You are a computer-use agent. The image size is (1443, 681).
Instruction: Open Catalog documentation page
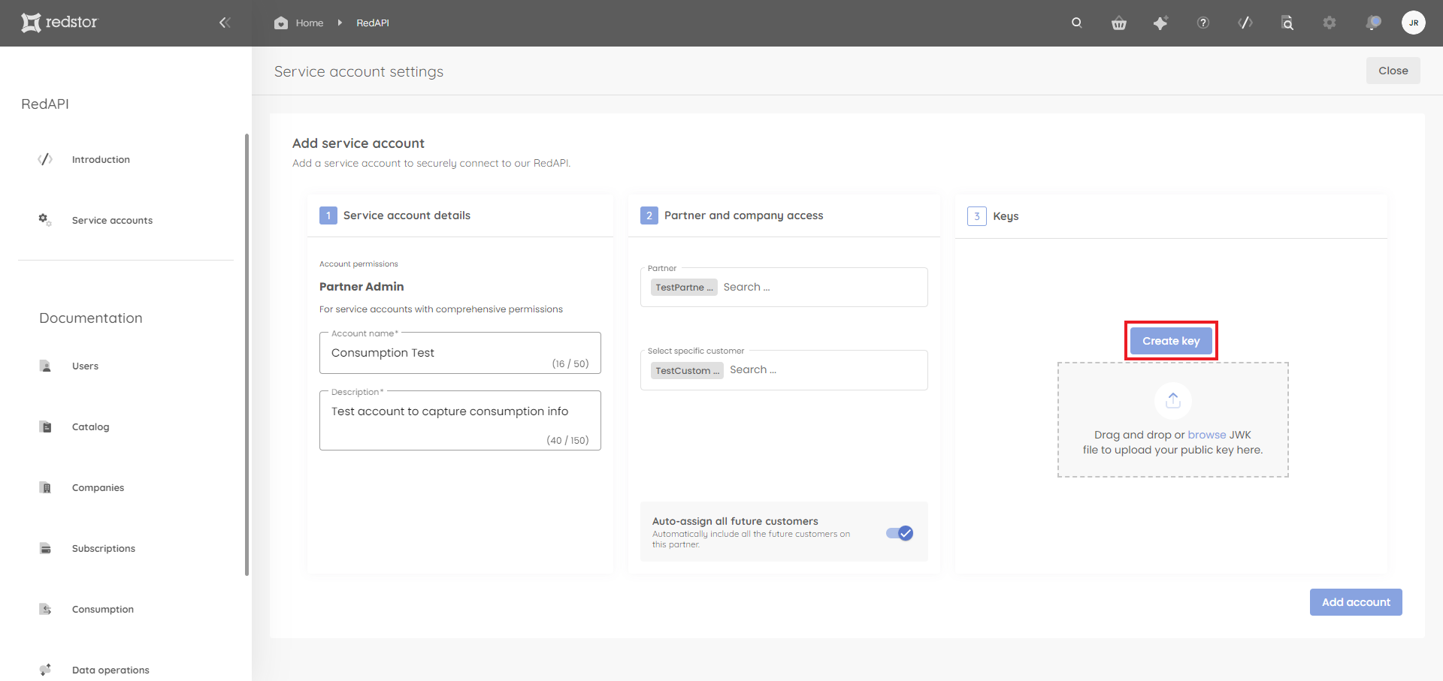(x=90, y=427)
